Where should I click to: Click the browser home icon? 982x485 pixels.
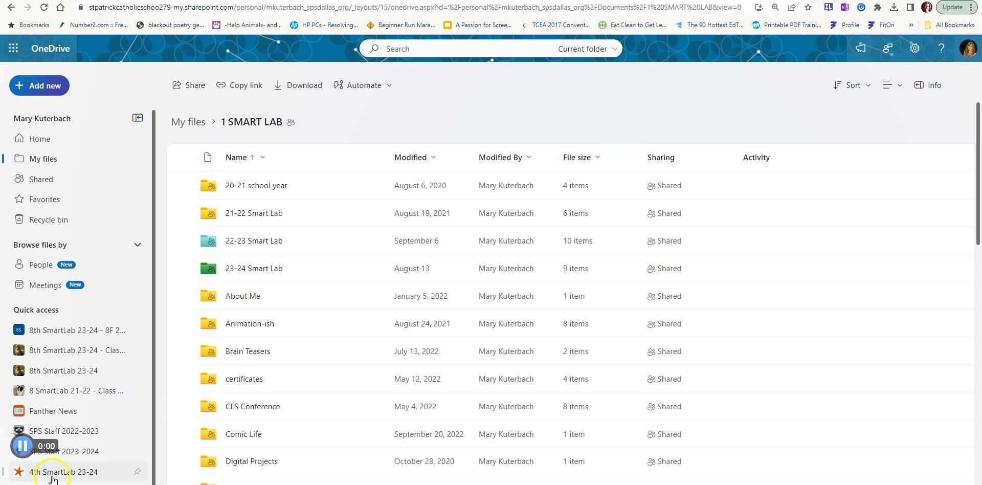[x=60, y=7]
